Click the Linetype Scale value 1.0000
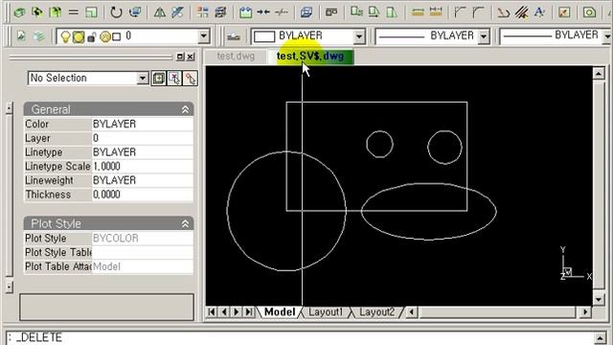Screen dimensions: 613x345 click(x=143, y=167)
